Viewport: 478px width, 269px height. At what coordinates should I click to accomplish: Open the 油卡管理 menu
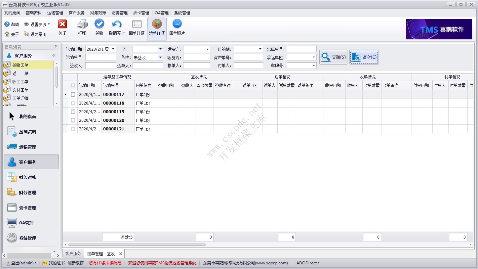pyautogui.click(x=141, y=13)
